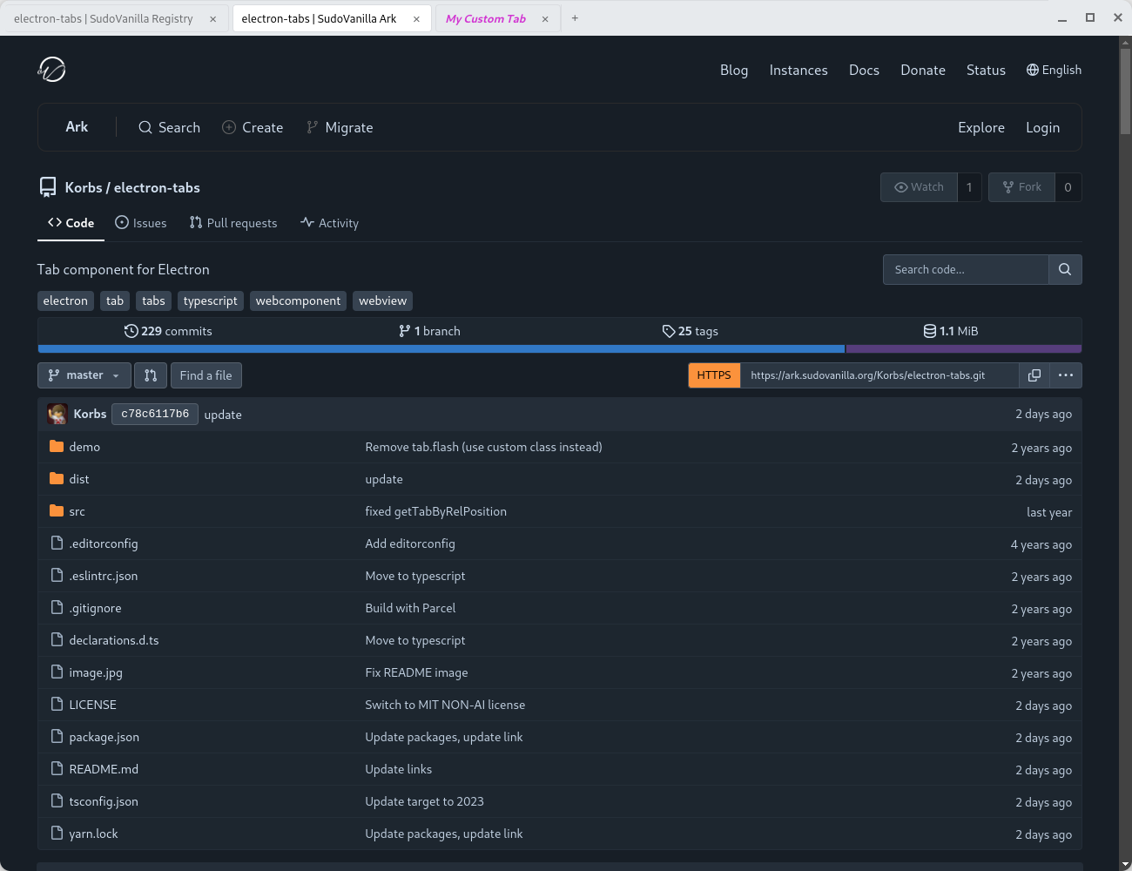Copy the repository clone URL
The image size is (1132, 871).
[x=1034, y=375]
